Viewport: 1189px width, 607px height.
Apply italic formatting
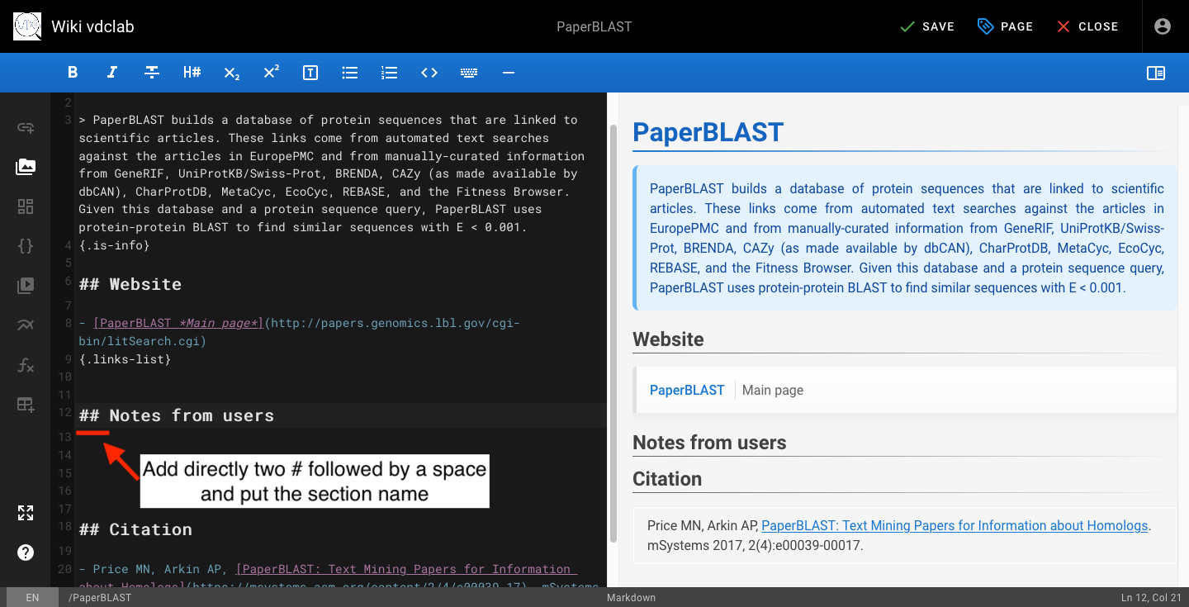coord(112,73)
